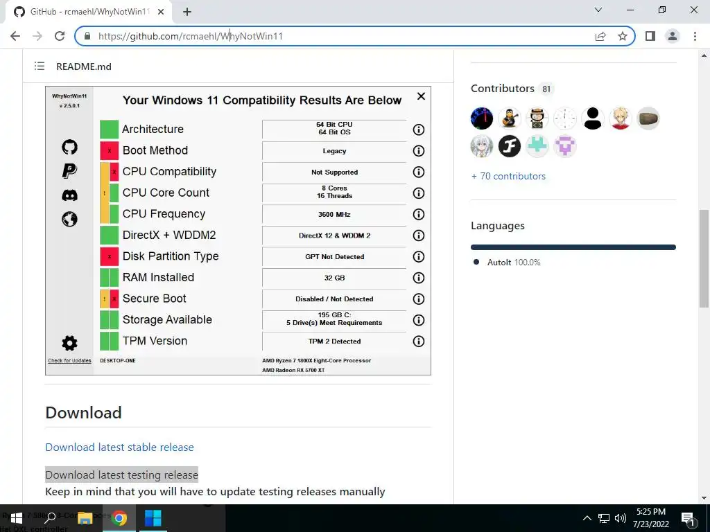Reload the GitHub page

[60, 36]
